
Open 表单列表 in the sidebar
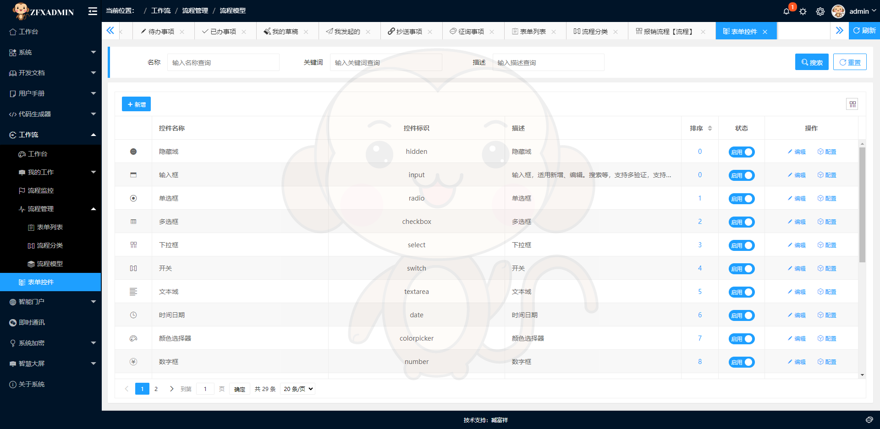coord(50,227)
